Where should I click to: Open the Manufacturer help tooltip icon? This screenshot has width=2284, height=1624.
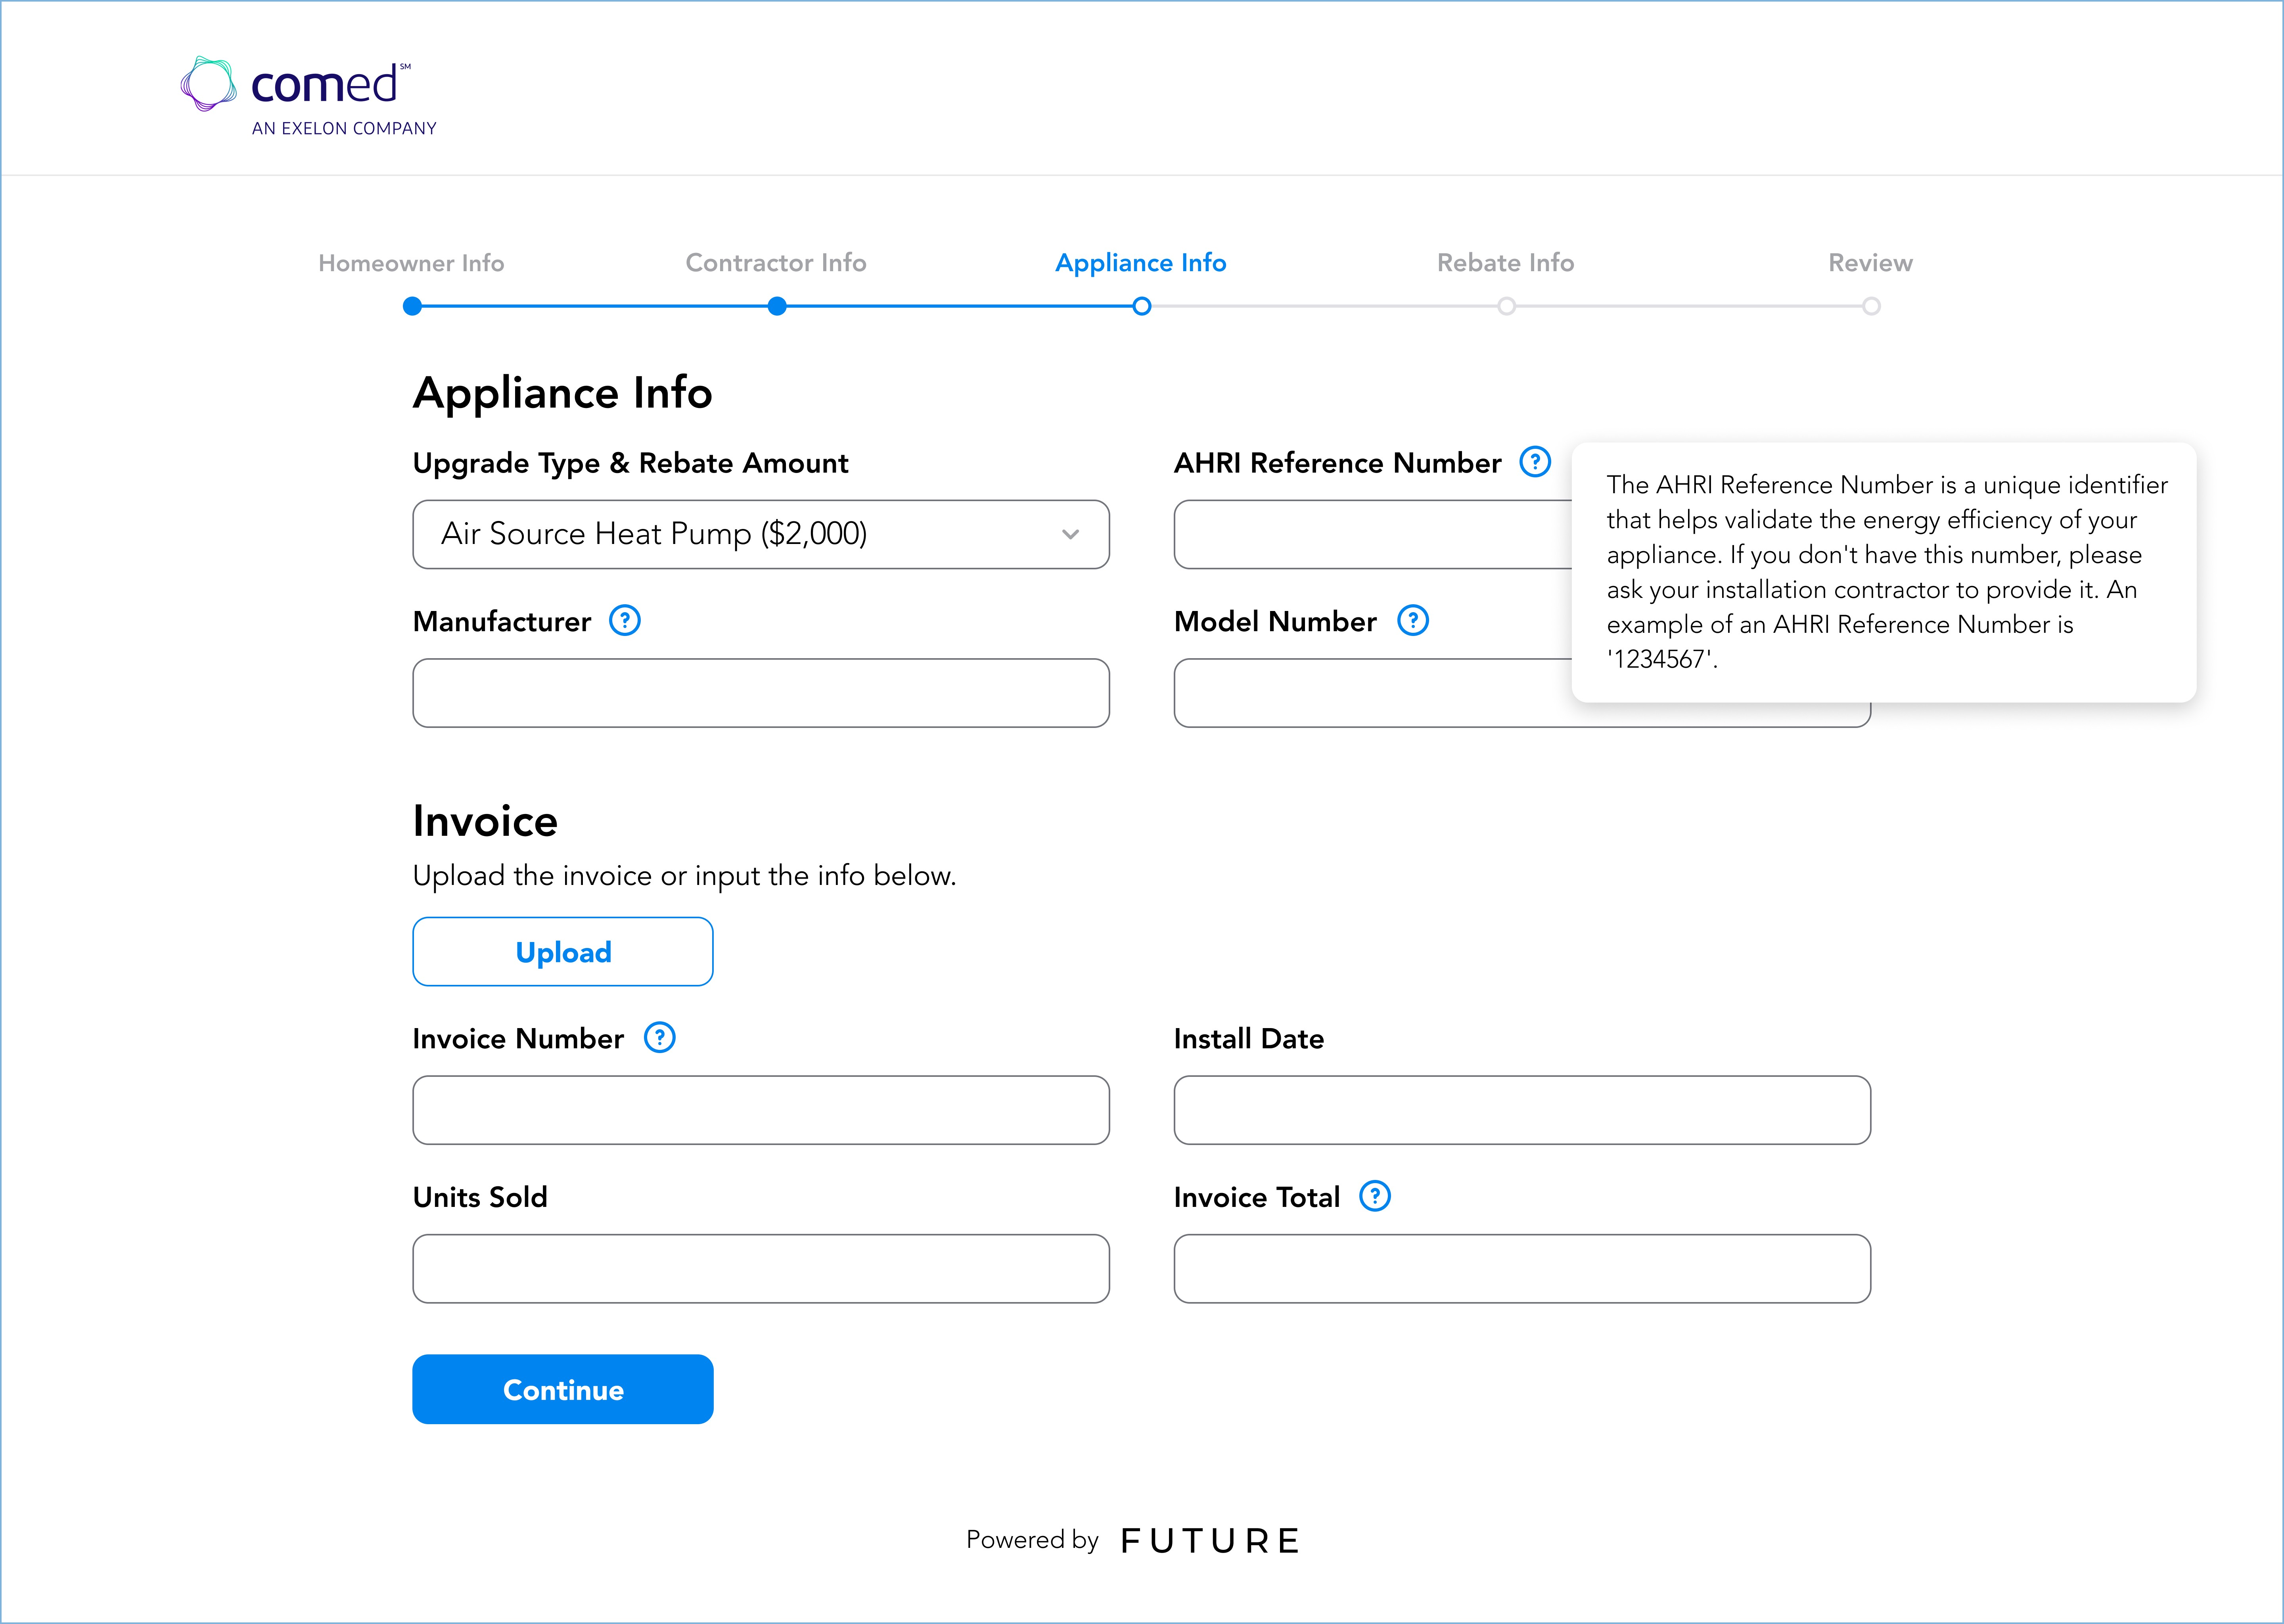click(x=625, y=621)
